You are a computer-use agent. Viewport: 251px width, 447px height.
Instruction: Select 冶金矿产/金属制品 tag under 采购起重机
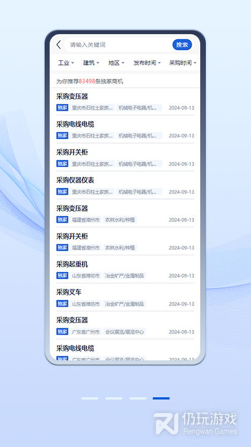coord(124,275)
